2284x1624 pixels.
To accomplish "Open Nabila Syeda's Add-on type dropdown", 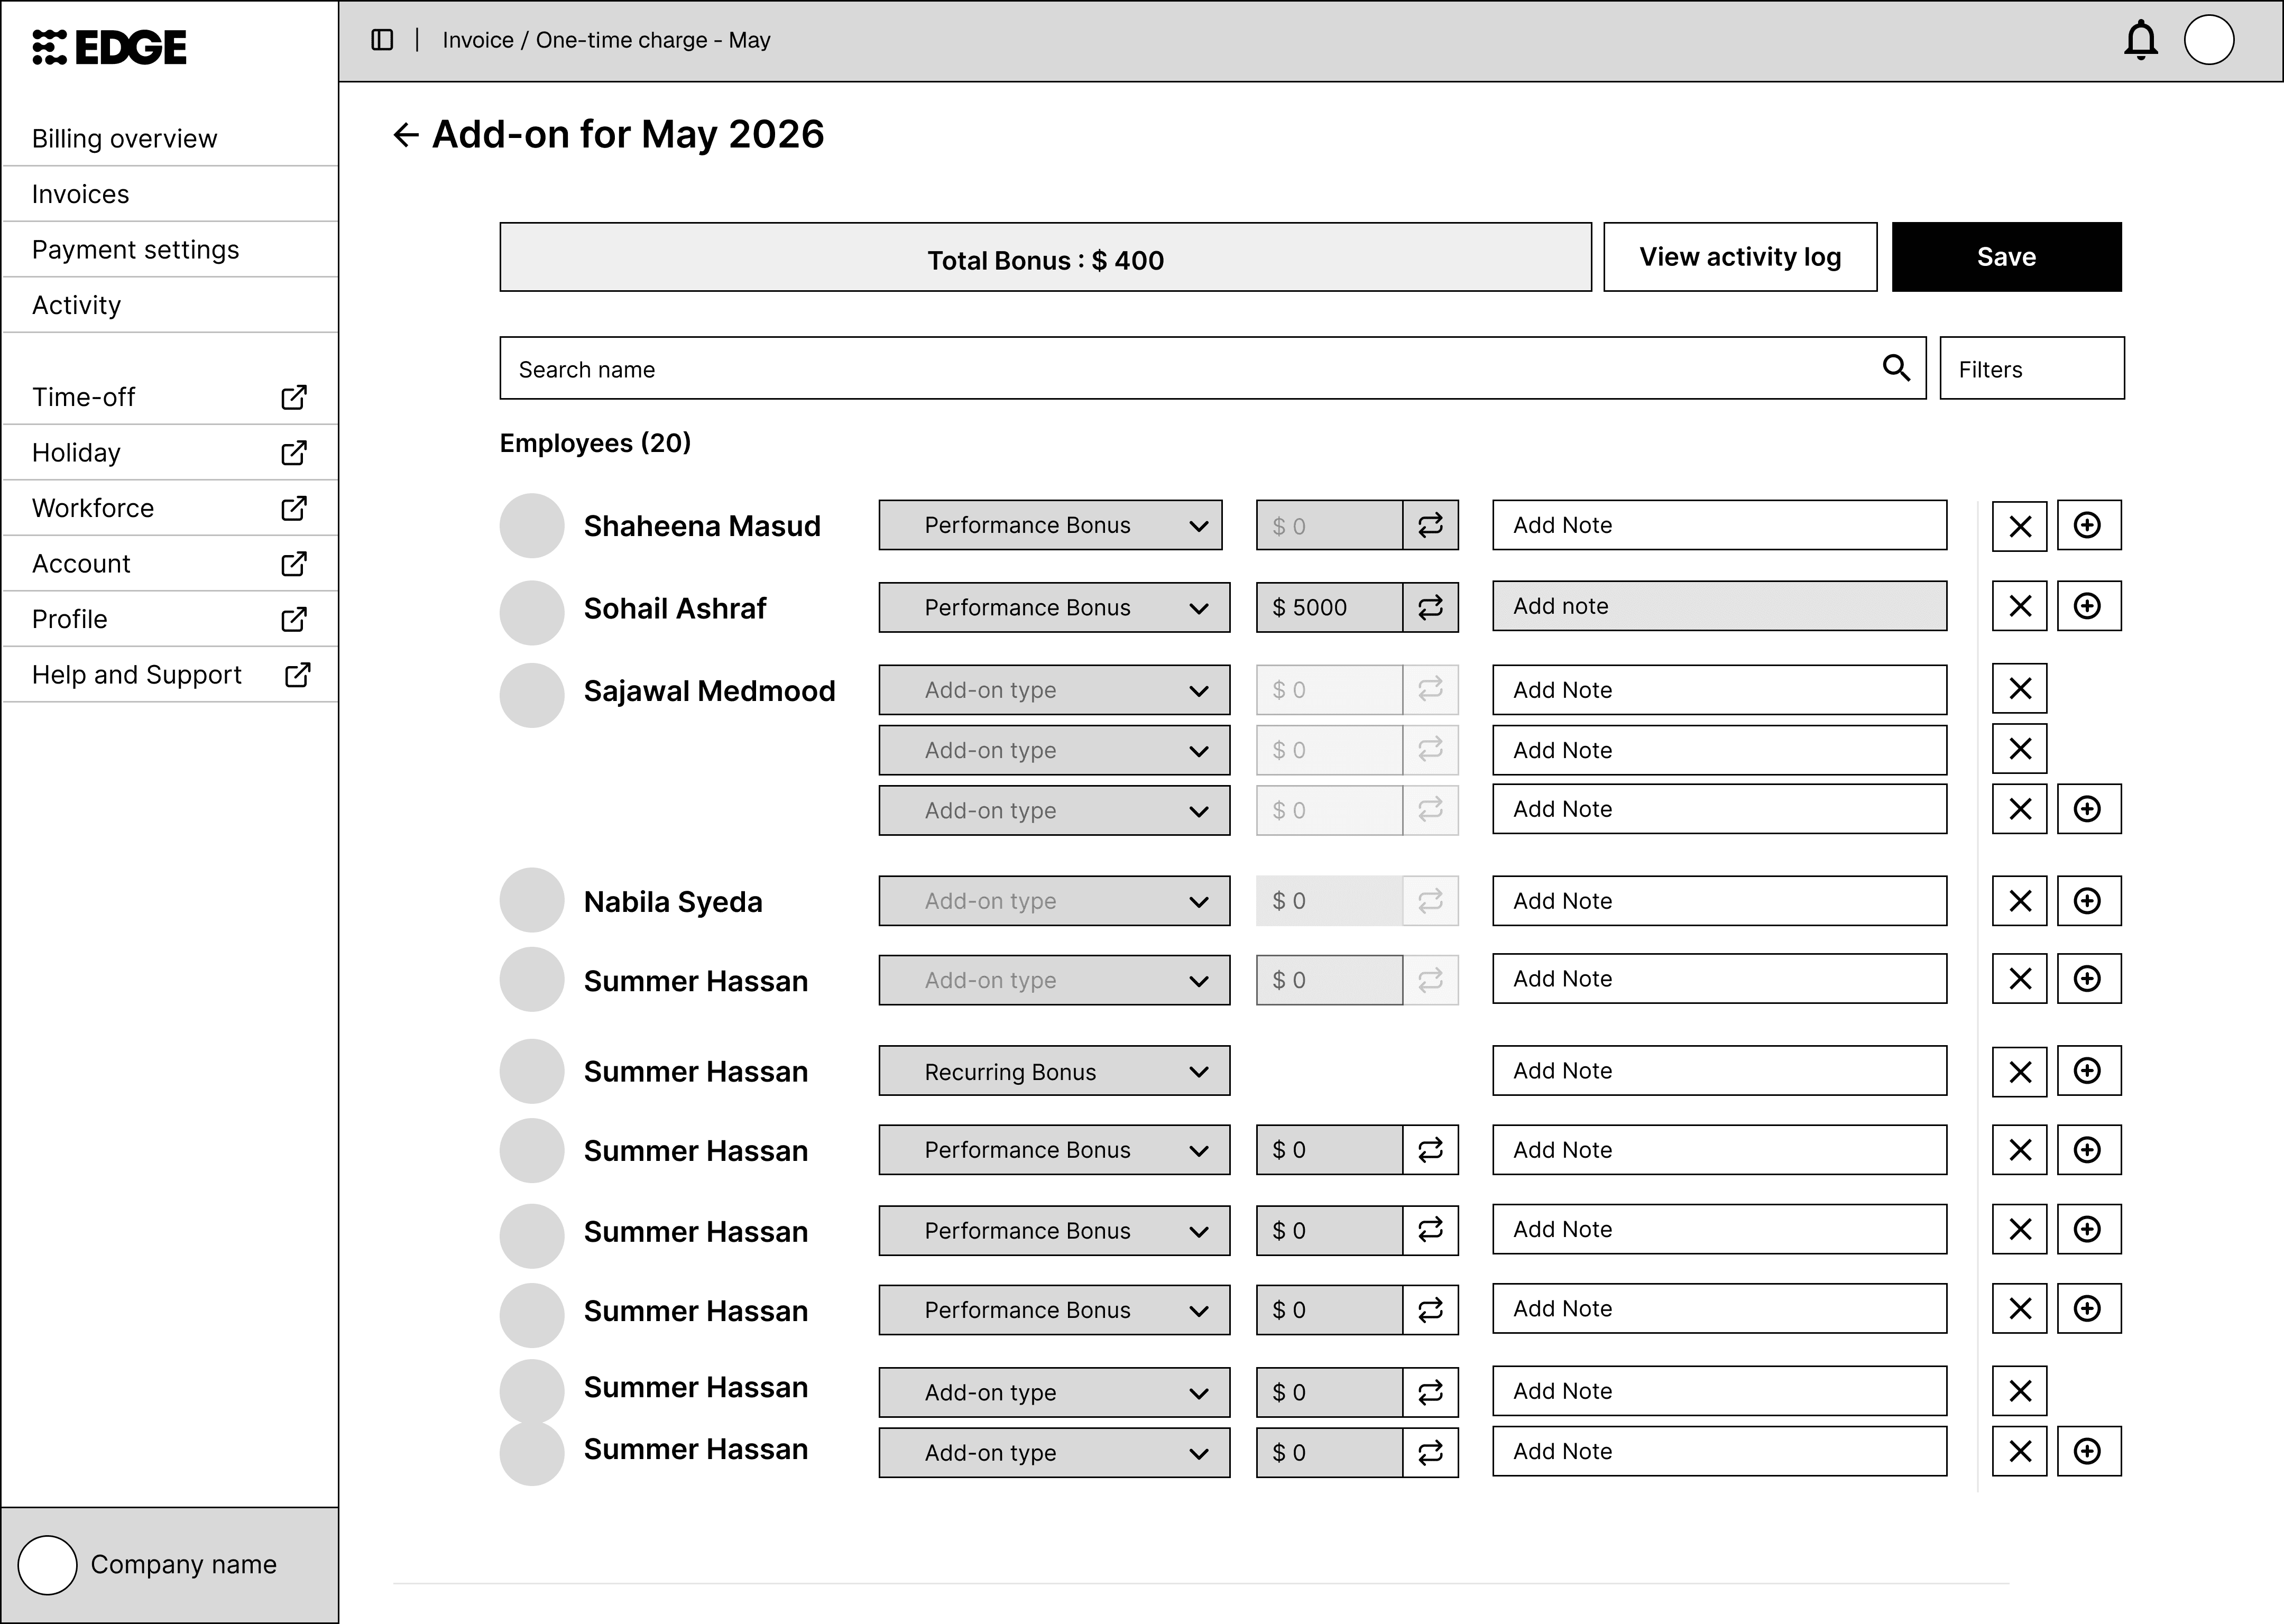I will 1054,901.
